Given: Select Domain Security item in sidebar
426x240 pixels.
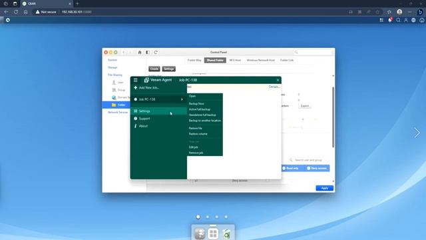Looking at the screenshot, I should [121, 97].
